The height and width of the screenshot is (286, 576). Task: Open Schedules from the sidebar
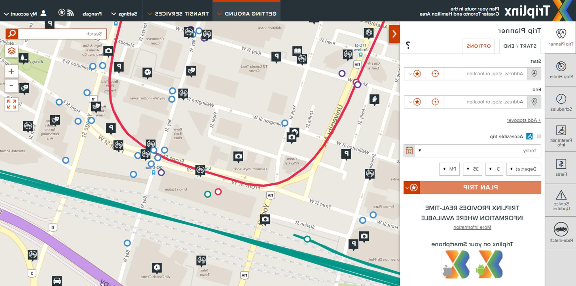click(561, 102)
